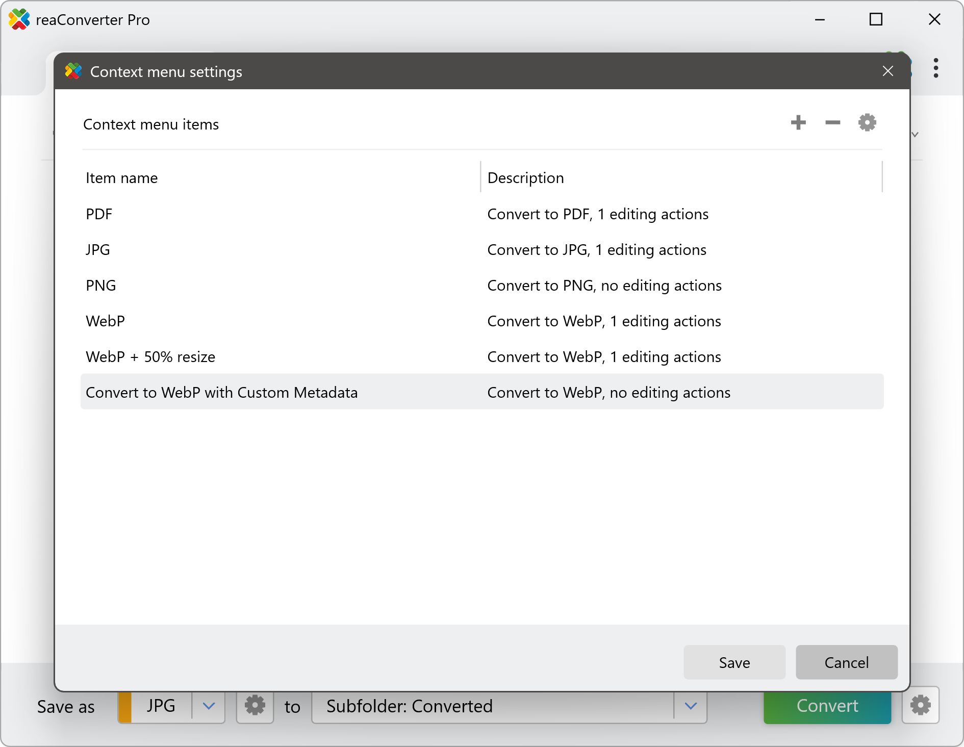The width and height of the screenshot is (964, 747).
Task: Expand the JPG format dropdown
Action: (209, 706)
